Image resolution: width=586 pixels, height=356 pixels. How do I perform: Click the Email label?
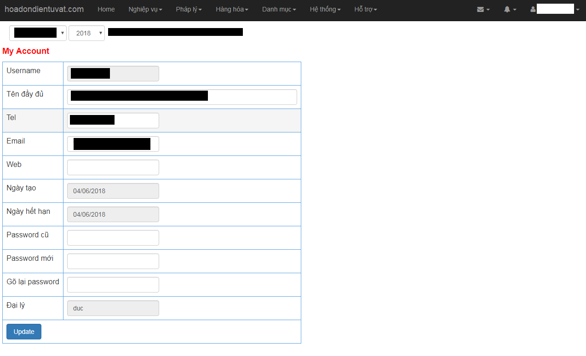click(16, 141)
